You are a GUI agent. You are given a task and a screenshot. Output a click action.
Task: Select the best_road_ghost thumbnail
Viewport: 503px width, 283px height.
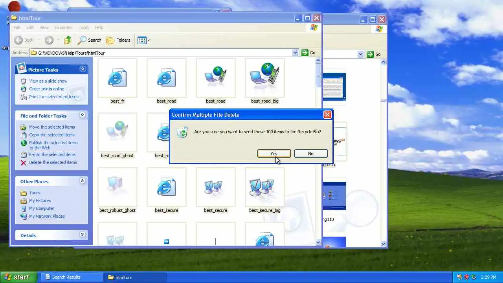tap(117, 132)
